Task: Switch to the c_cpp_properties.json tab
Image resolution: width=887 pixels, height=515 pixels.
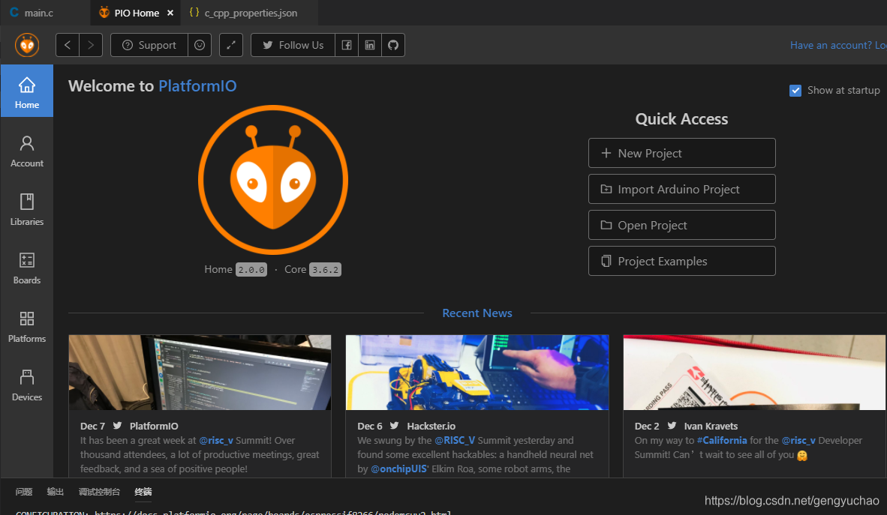Action: (249, 13)
